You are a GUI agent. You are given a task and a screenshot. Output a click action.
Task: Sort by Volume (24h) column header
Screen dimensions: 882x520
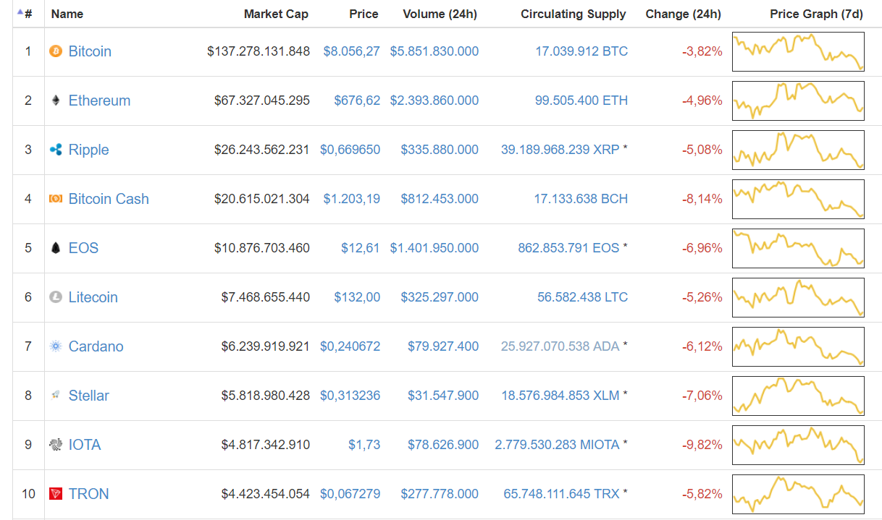click(440, 14)
